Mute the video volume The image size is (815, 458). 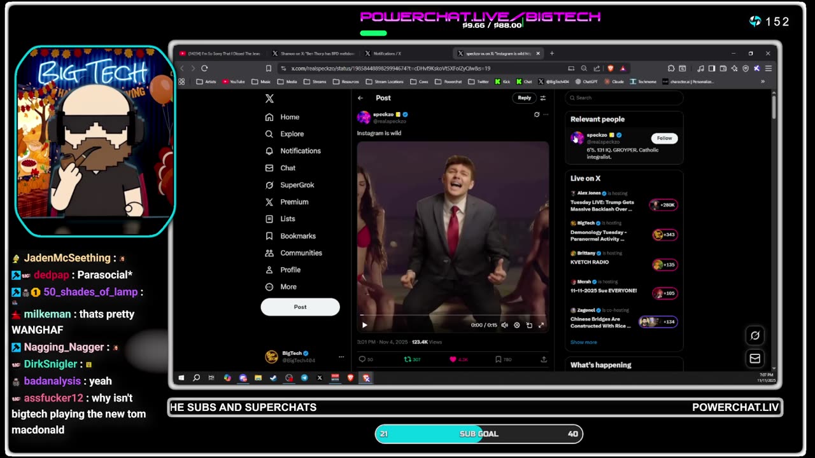point(504,325)
